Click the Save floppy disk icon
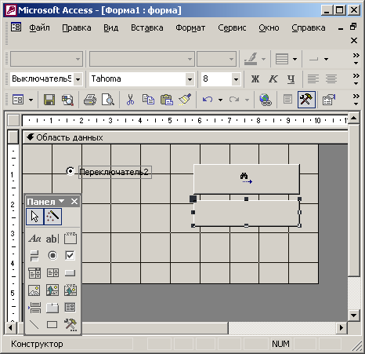The height and width of the screenshot is (354, 365). coord(49,100)
